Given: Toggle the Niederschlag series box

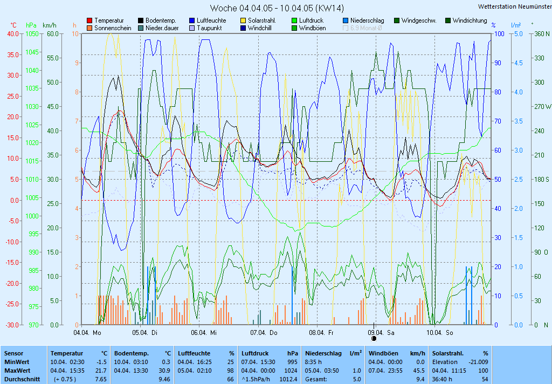Looking at the screenshot, I should point(346,20).
